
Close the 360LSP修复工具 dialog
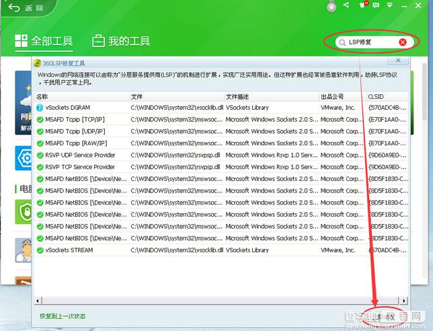[398, 61]
